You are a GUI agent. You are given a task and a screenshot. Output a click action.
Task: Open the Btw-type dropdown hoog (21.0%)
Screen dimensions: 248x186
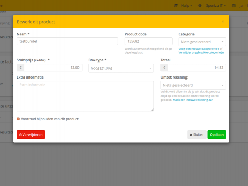coord(121,68)
